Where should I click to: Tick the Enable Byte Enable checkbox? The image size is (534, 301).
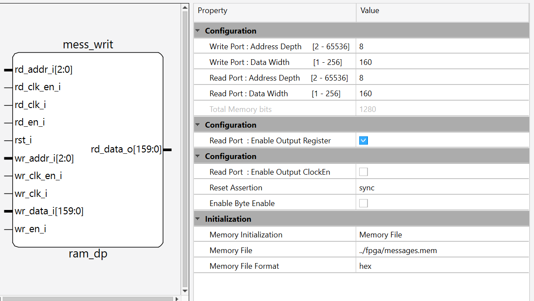point(364,203)
